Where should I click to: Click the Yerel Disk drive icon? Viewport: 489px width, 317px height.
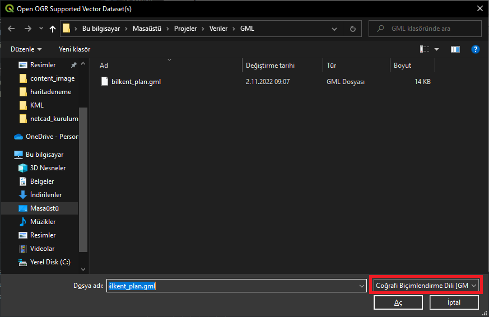click(x=23, y=263)
